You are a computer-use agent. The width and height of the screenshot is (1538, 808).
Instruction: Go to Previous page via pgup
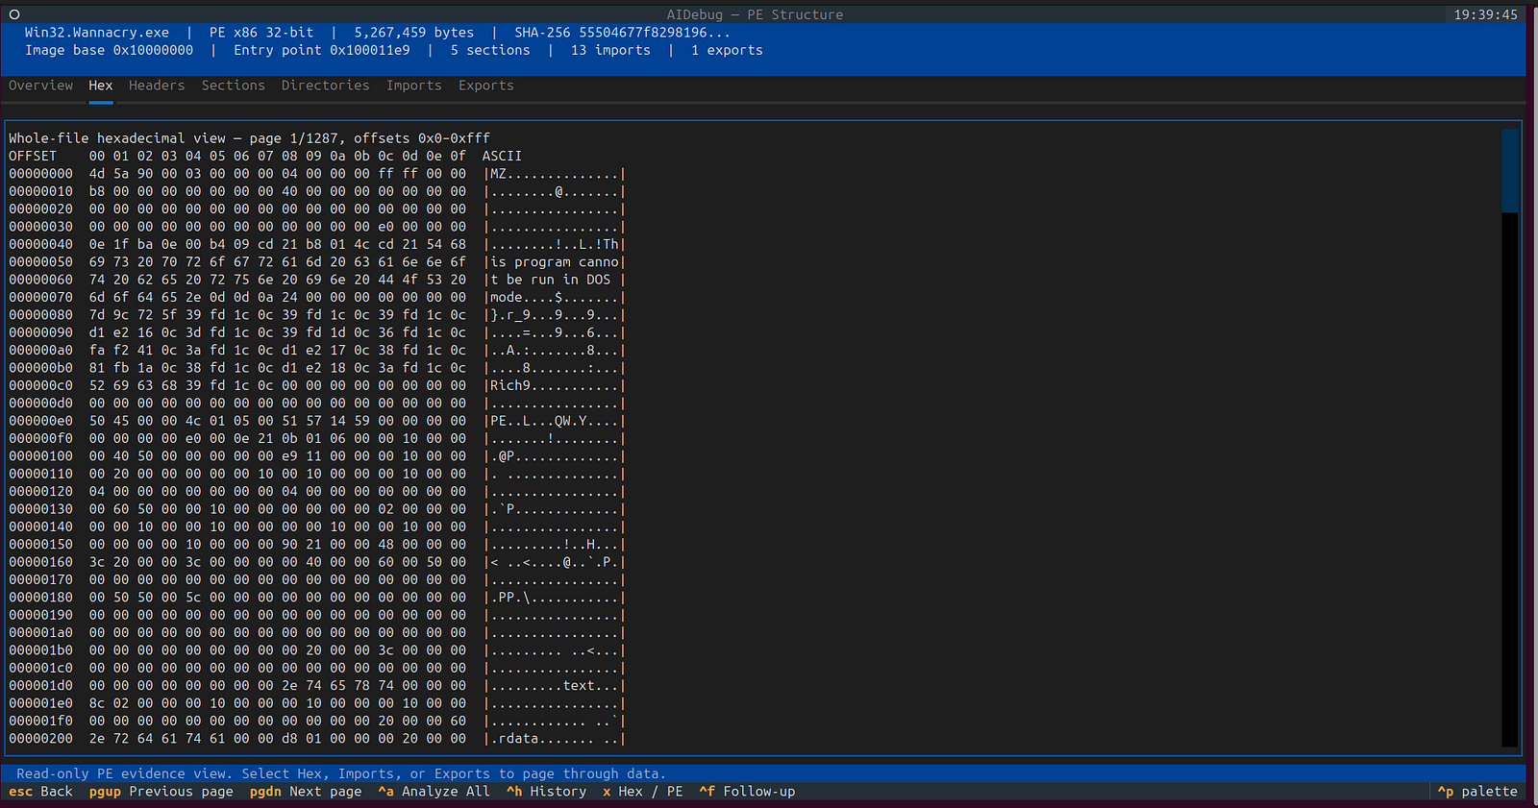(x=161, y=792)
